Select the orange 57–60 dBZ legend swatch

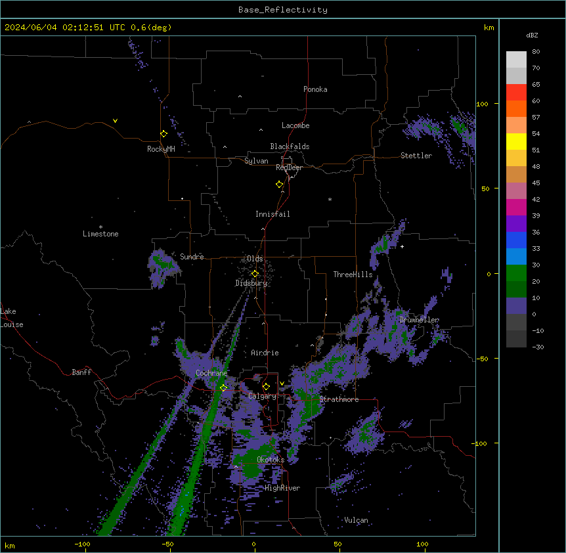tap(516, 108)
